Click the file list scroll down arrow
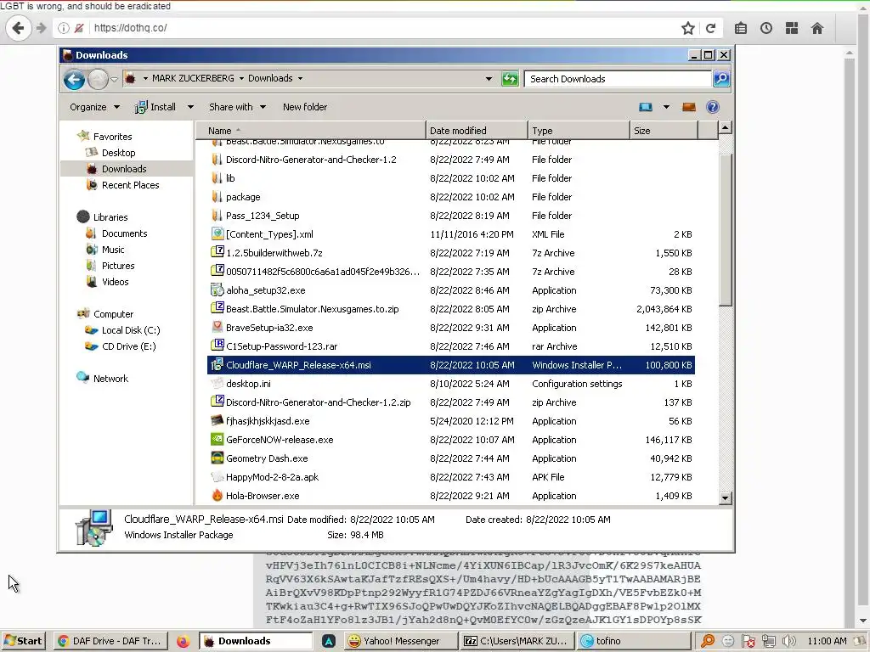The width and height of the screenshot is (870, 652). pyautogui.click(x=726, y=497)
